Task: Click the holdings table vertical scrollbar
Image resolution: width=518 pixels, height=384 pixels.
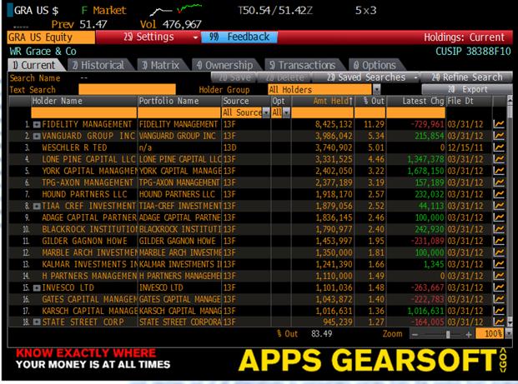Action: click(510, 211)
